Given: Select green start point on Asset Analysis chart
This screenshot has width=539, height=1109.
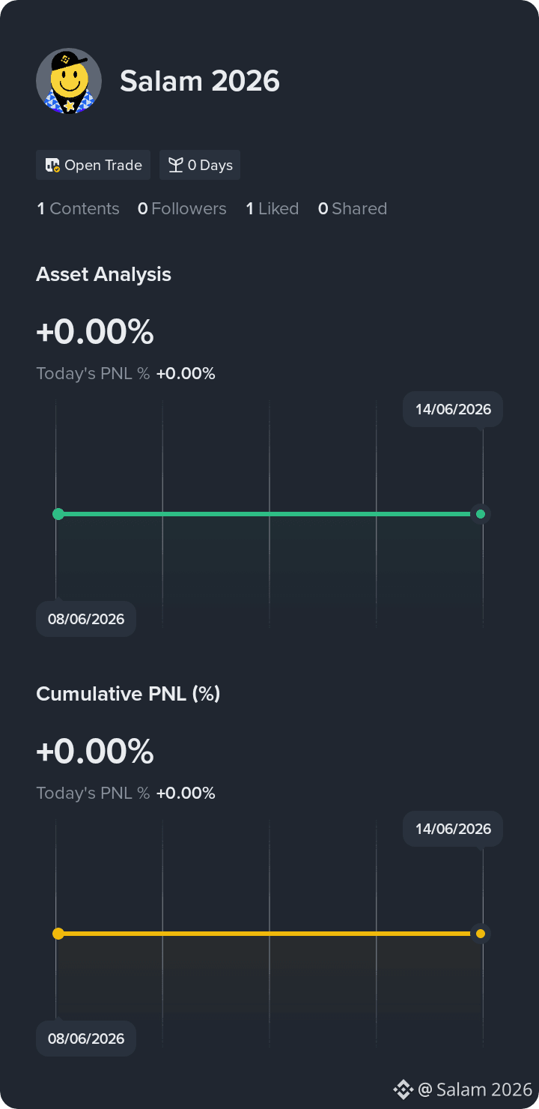Looking at the screenshot, I should pos(58,514).
